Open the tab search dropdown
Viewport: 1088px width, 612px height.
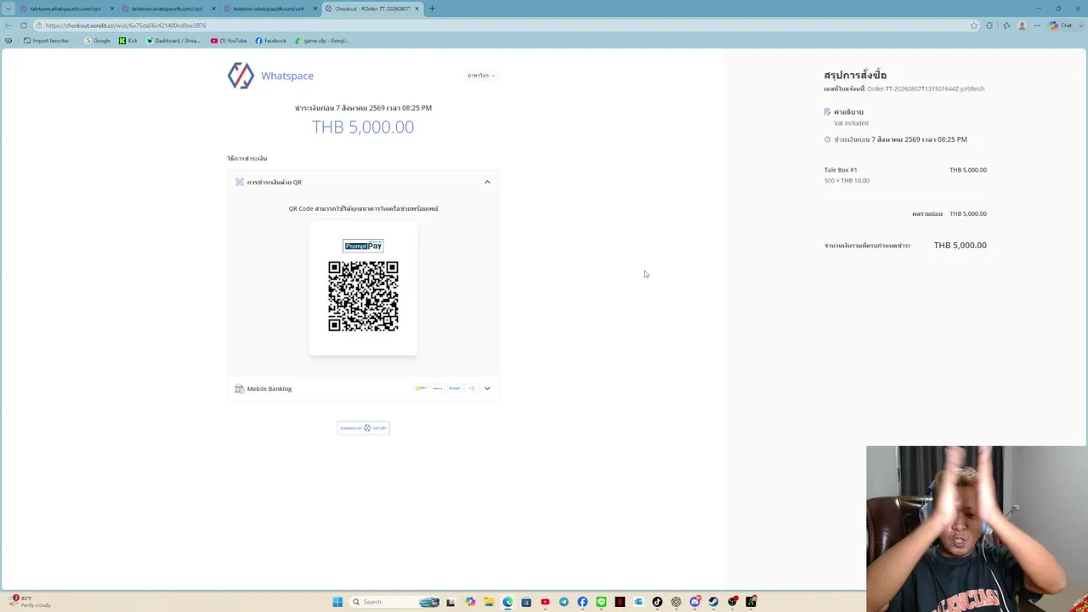tap(8, 8)
